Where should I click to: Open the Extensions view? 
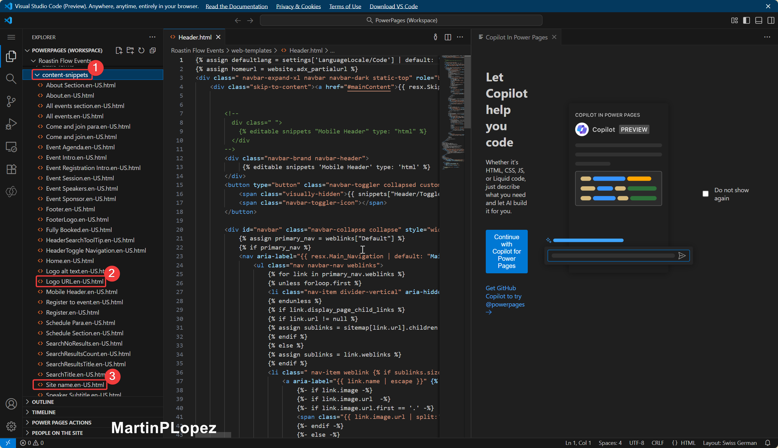(11, 169)
